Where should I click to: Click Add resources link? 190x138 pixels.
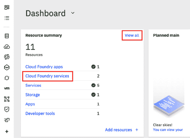(118, 130)
